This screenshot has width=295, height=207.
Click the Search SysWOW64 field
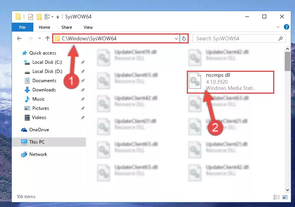tap(239, 39)
